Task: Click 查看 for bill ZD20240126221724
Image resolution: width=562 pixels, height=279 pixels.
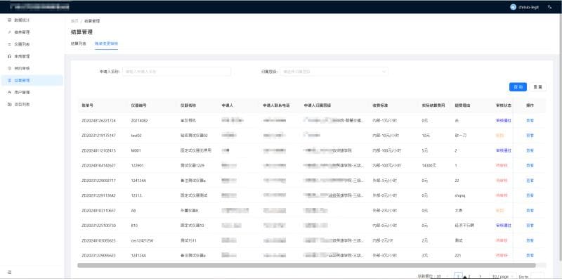Action: coord(530,120)
